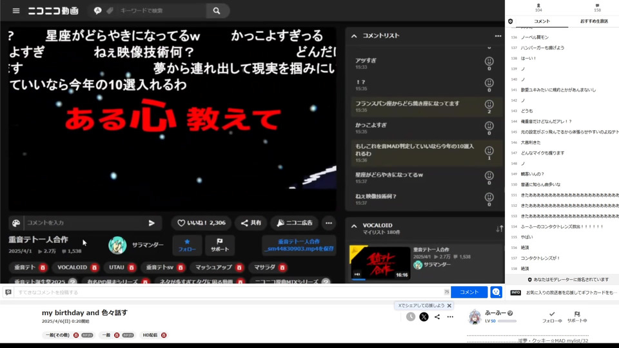Open the Niconico hamburger menu

click(15, 11)
